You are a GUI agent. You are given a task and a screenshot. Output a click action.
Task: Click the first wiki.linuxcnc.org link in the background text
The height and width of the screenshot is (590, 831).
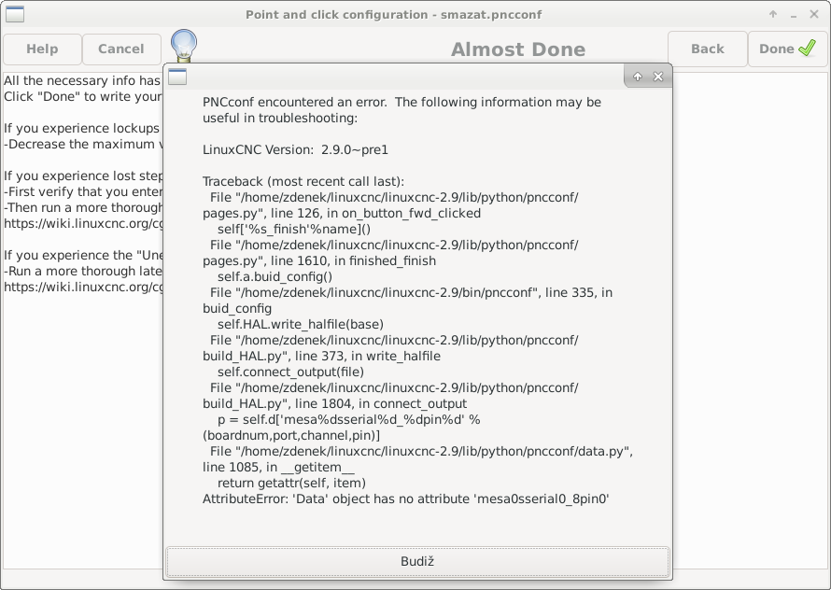(x=83, y=223)
